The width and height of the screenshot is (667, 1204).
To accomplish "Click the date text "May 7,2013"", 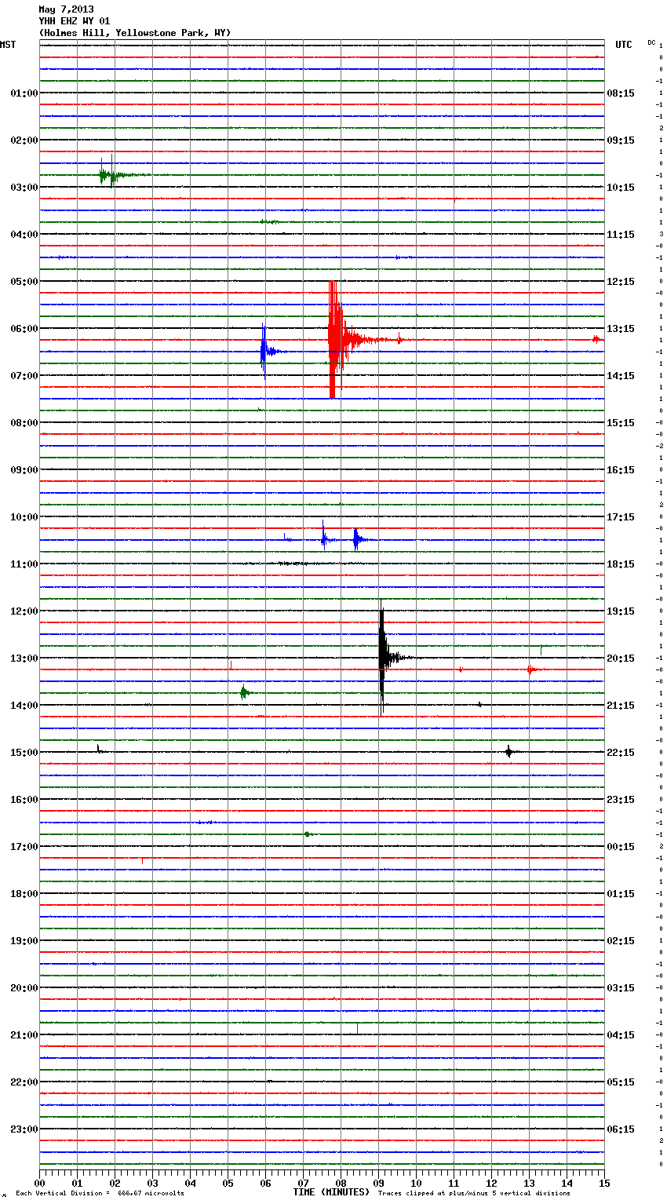I will pos(66,9).
